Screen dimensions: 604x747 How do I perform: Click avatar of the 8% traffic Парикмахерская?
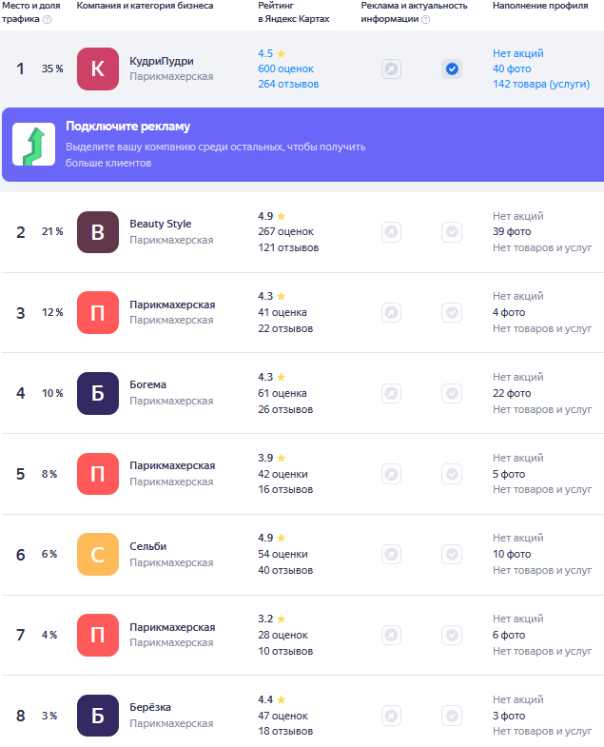coord(98,474)
